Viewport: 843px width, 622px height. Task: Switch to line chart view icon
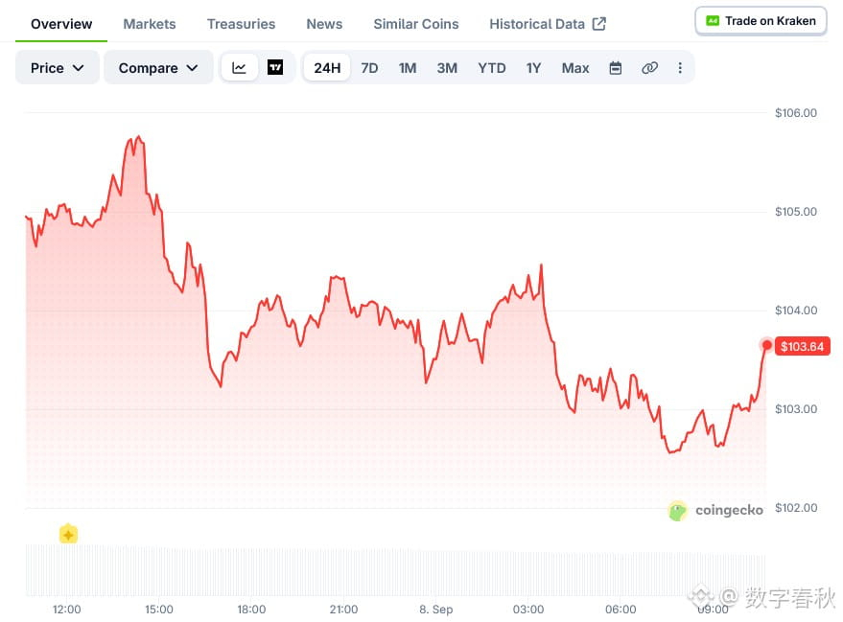[x=239, y=68]
